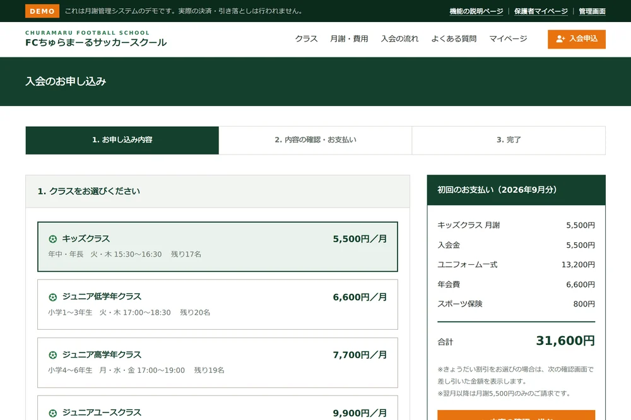Screen dimensions: 631x420
Task: Select the ジュニアユースクラス class card
Action: (218, 408)
